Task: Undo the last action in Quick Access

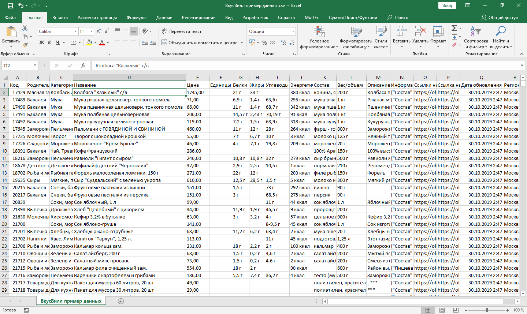Action: click(21, 5)
